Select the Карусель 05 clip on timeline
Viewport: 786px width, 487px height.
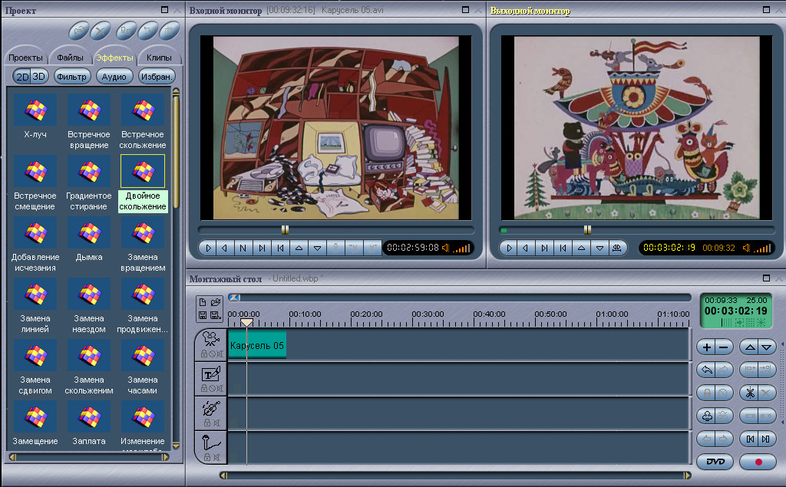[x=257, y=346]
